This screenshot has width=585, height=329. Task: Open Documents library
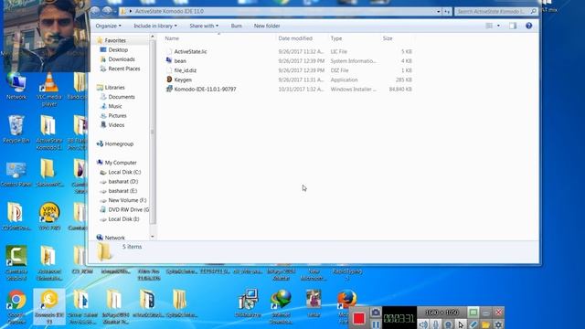(x=122, y=97)
